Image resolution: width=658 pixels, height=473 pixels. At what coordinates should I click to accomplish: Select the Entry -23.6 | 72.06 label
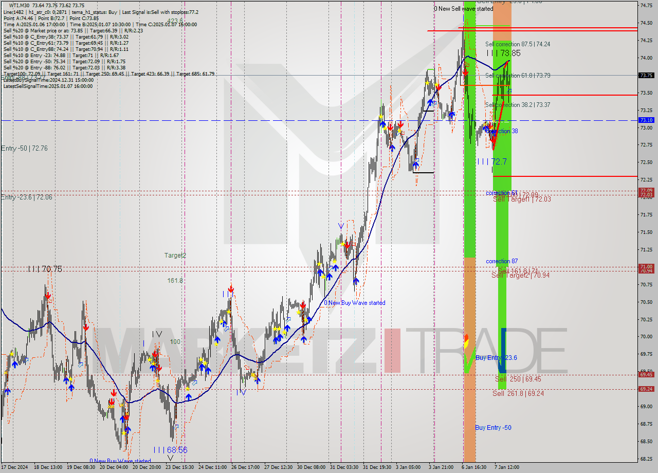26,197
